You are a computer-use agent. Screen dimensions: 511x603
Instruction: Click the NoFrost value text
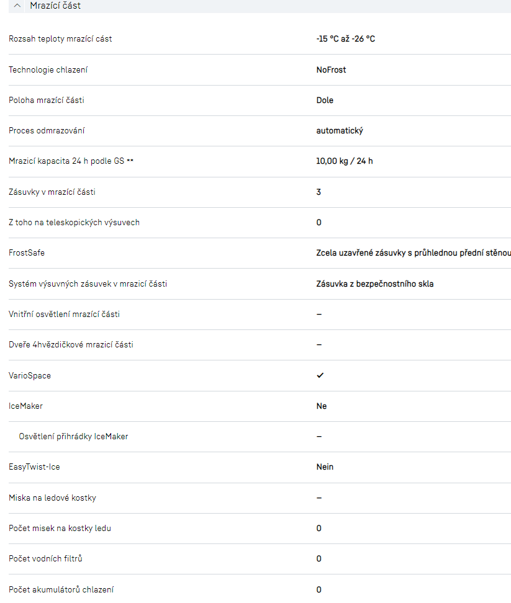pos(331,69)
